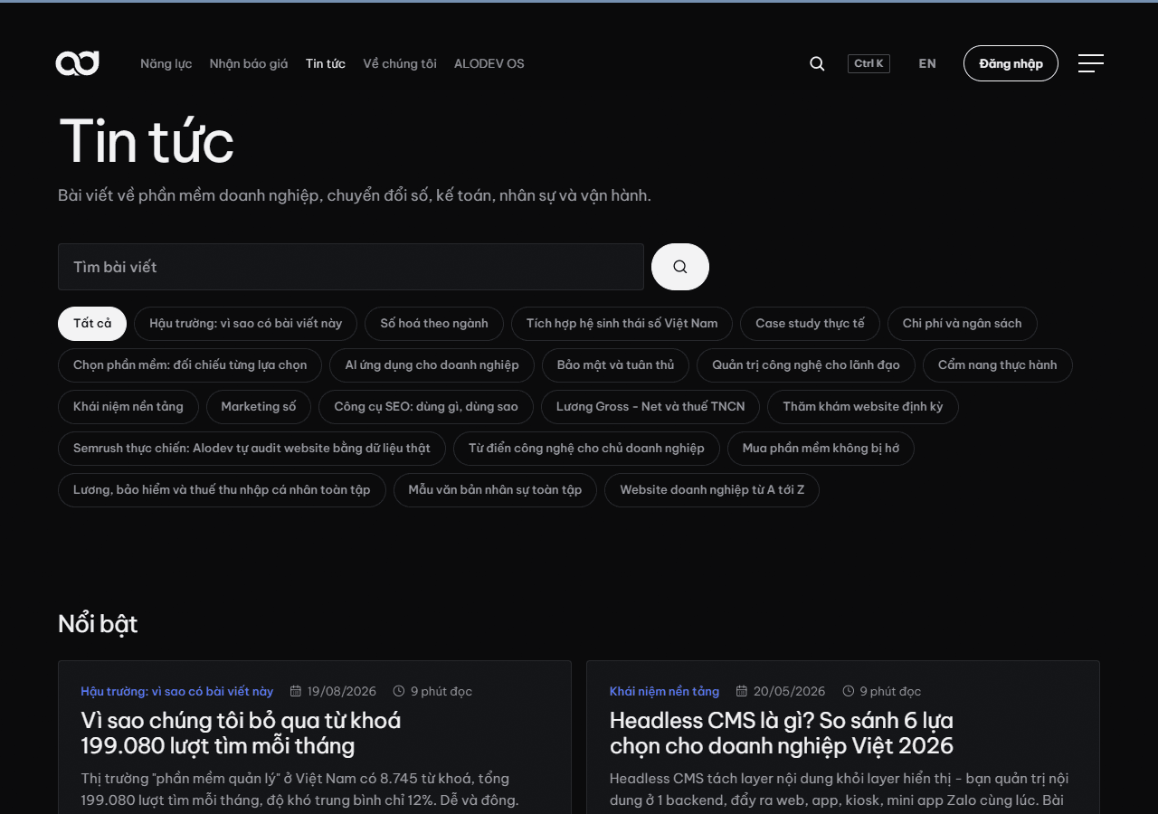Navigate to Về chúng tôi
Viewport: 1158px width, 814px height.
400,63
